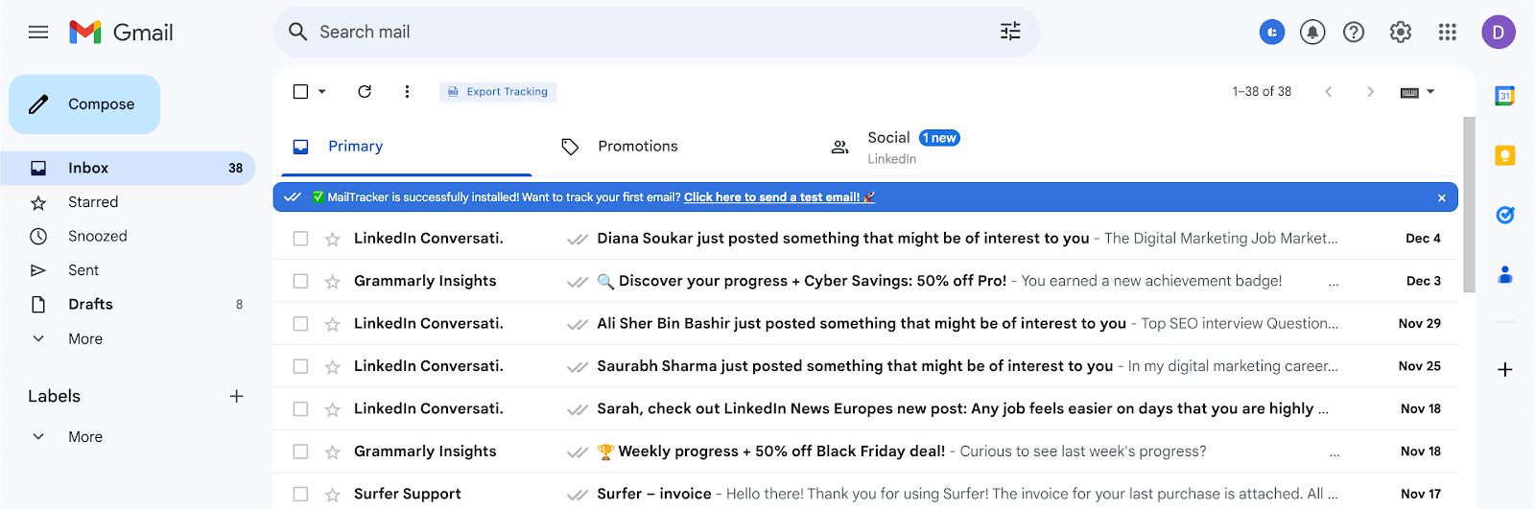The image size is (1535, 509).
Task: Refresh the inbox
Action: pos(365,91)
